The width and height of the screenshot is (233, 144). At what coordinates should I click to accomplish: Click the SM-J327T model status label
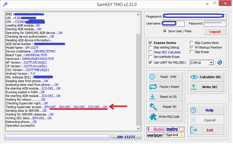tap(126, 137)
